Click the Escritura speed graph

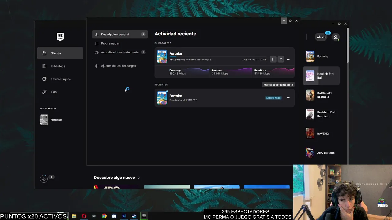tap(273, 72)
